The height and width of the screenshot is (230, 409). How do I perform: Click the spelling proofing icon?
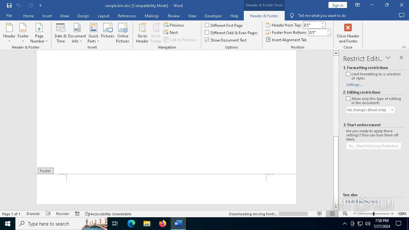48,214
